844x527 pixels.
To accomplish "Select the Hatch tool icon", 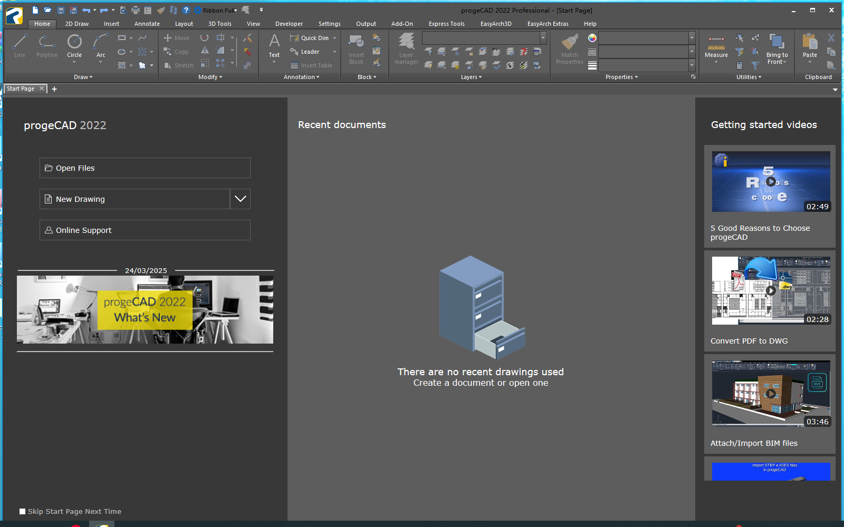I will coord(122,65).
